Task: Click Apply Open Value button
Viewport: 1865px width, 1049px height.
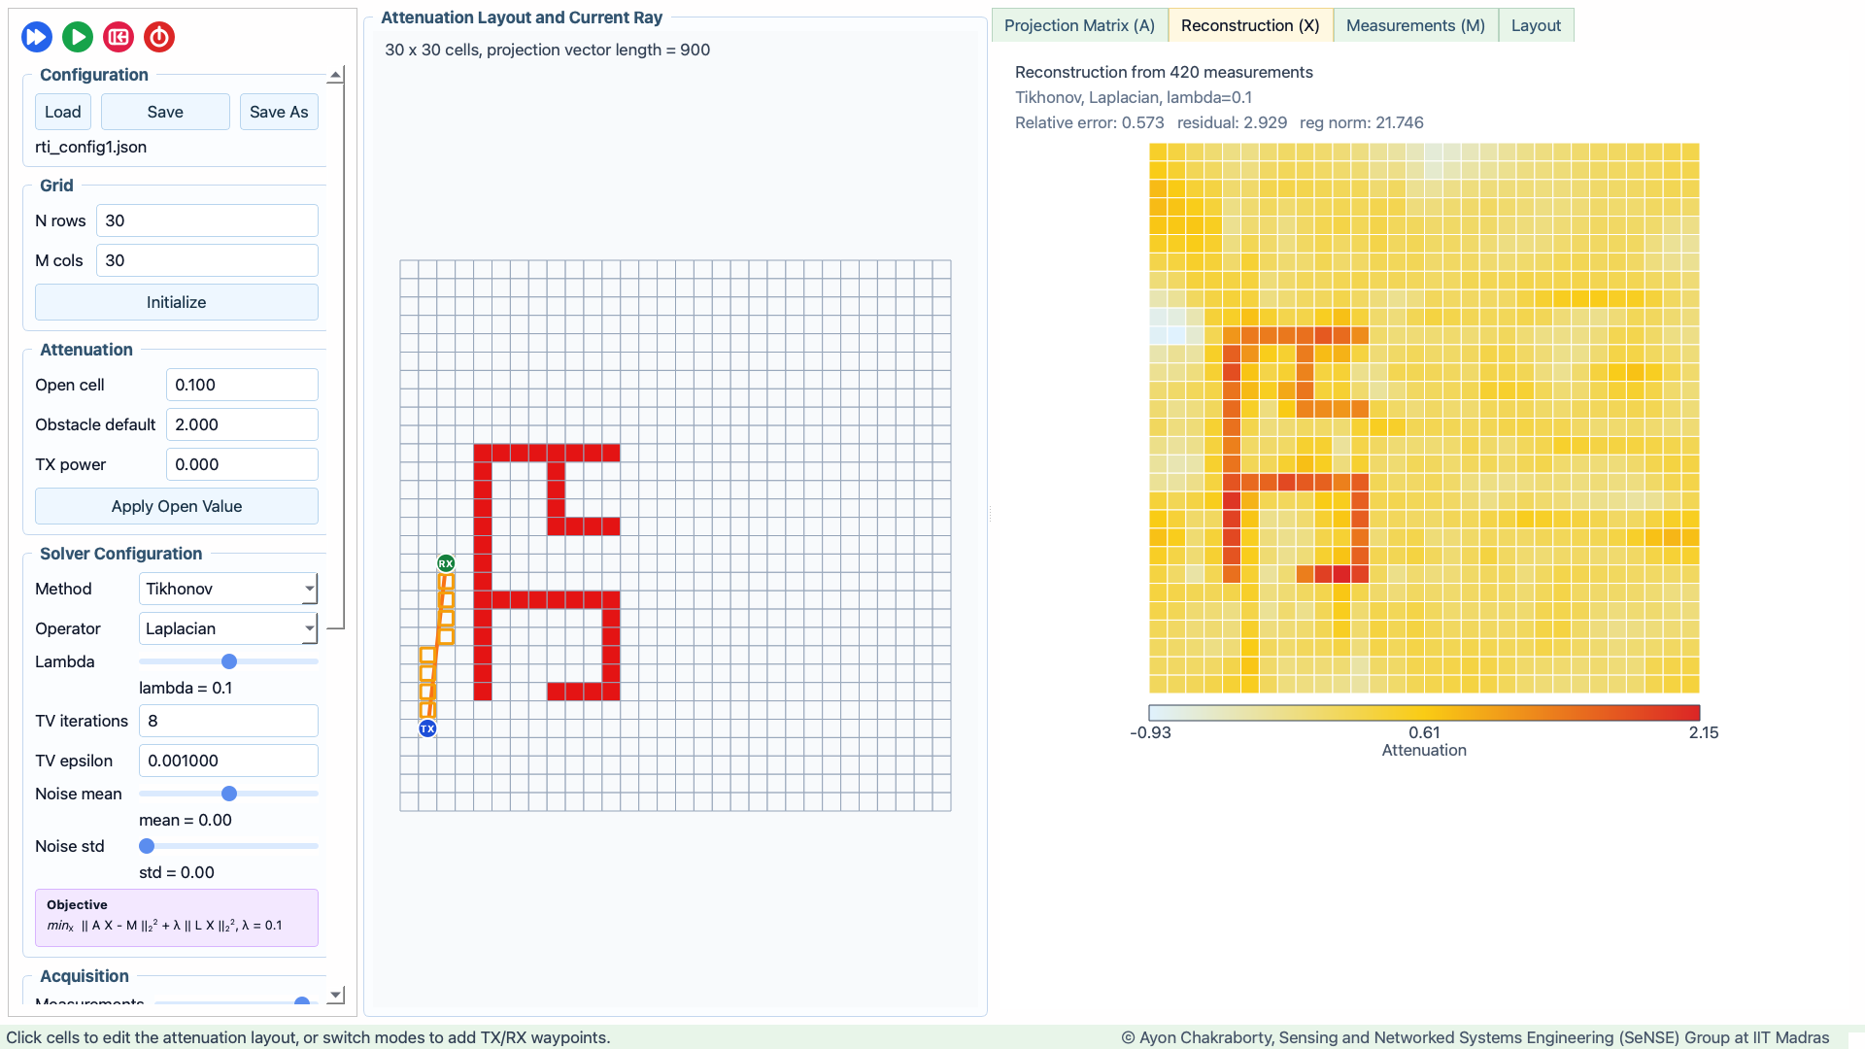Action: 177,506
